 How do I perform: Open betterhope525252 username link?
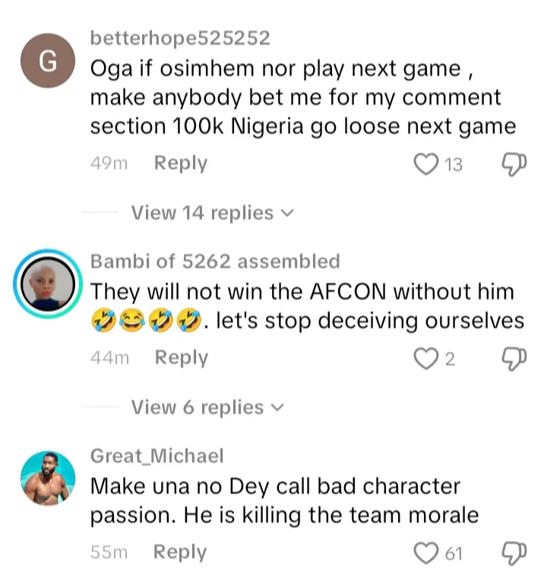(x=180, y=38)
